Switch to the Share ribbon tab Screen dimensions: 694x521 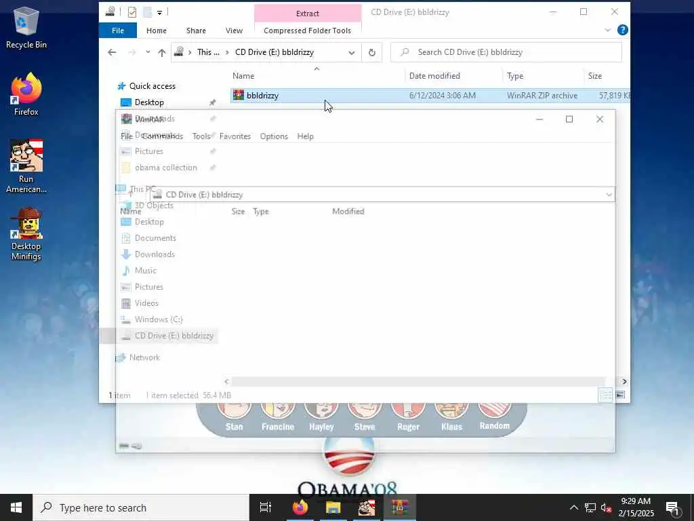[196, 30]
